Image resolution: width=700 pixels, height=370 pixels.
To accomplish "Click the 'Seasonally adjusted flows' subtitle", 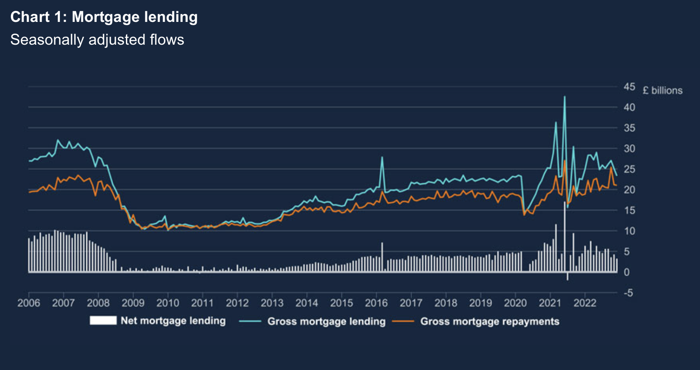I will point(97,40).
